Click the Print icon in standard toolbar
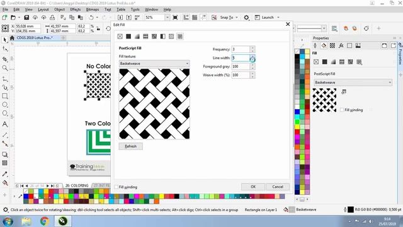 pos(52,18)
